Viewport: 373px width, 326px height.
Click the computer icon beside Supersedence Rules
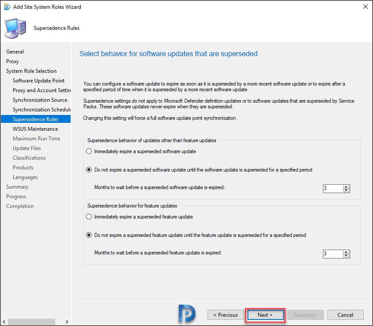pos(15,28)
